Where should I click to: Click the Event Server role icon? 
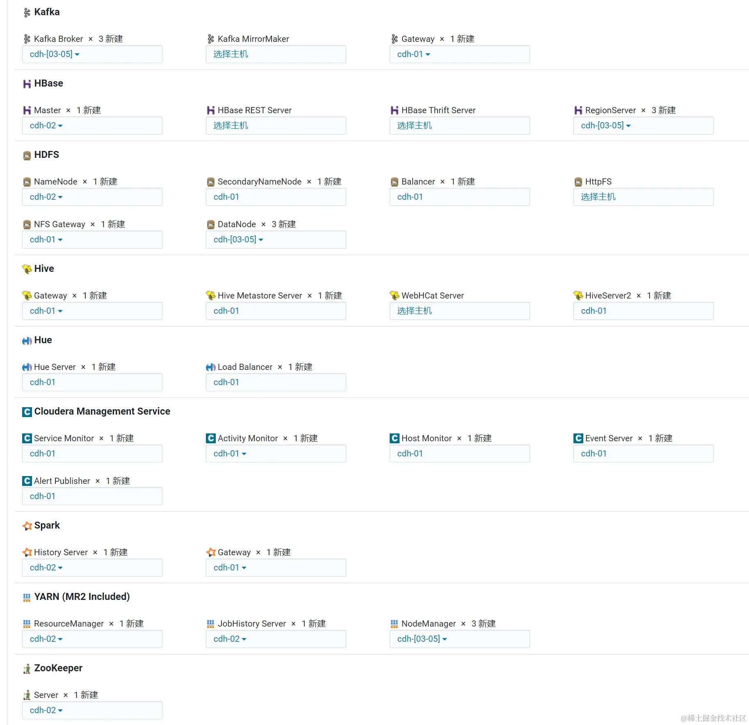click(578, 438)
